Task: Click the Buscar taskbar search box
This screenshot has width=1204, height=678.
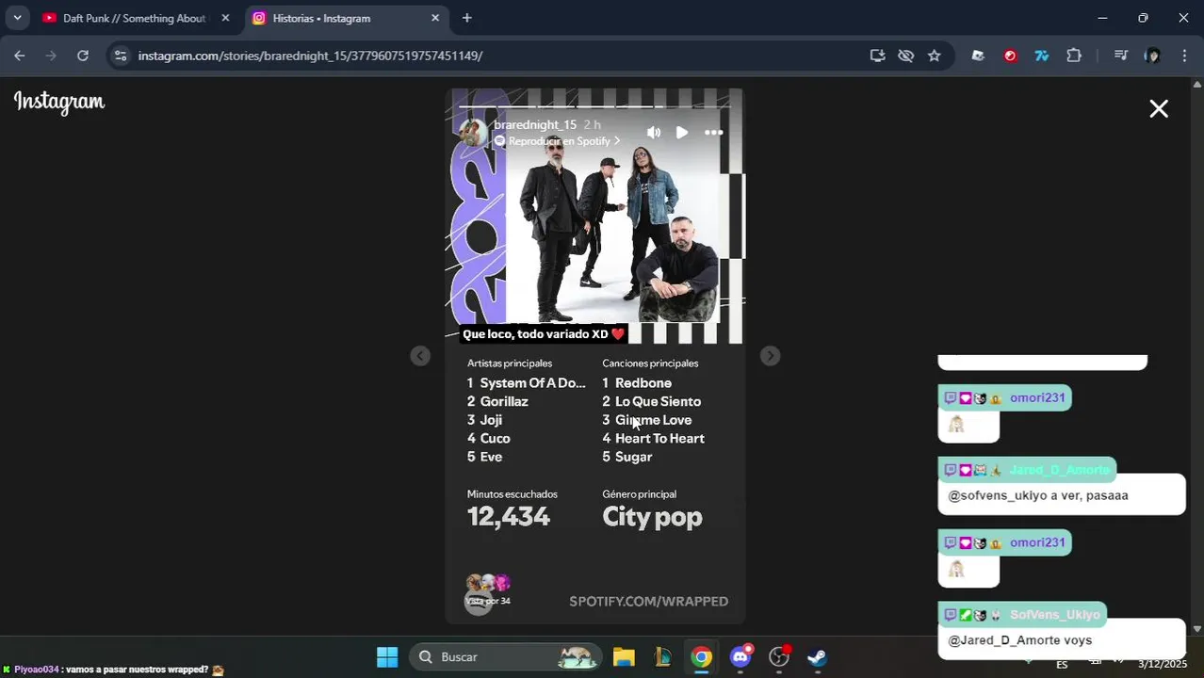Action: coord(506,656)
